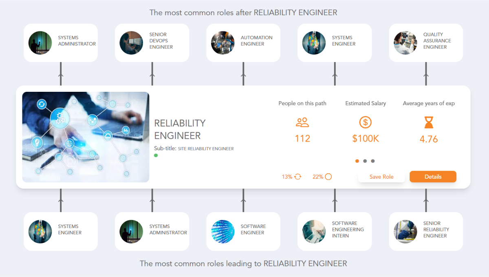
Task: Click the Automation Engineer role photo icon
Action: click(x=222, y=42)
